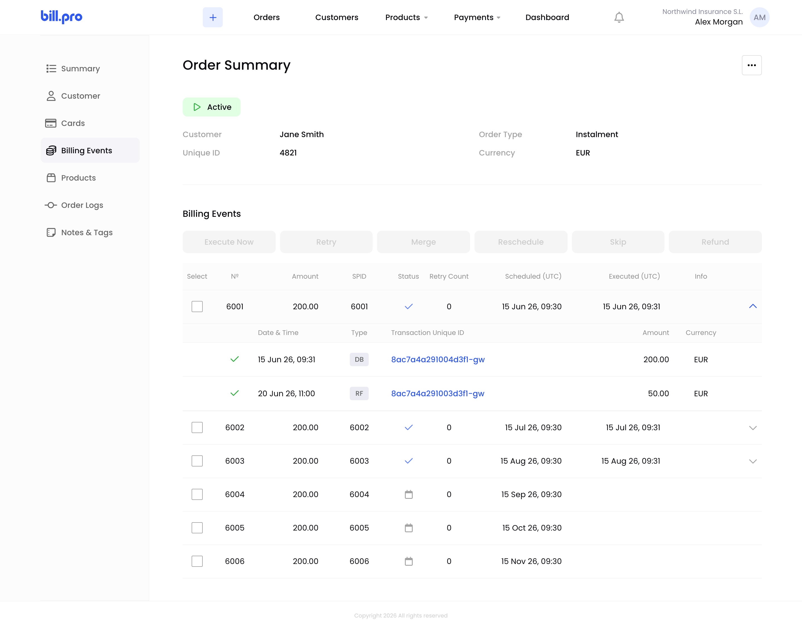The height and width of the screenshot is (627, 802).
Task: Select the checkbox for billing event 6005
Action: click(x=197, y=528)
